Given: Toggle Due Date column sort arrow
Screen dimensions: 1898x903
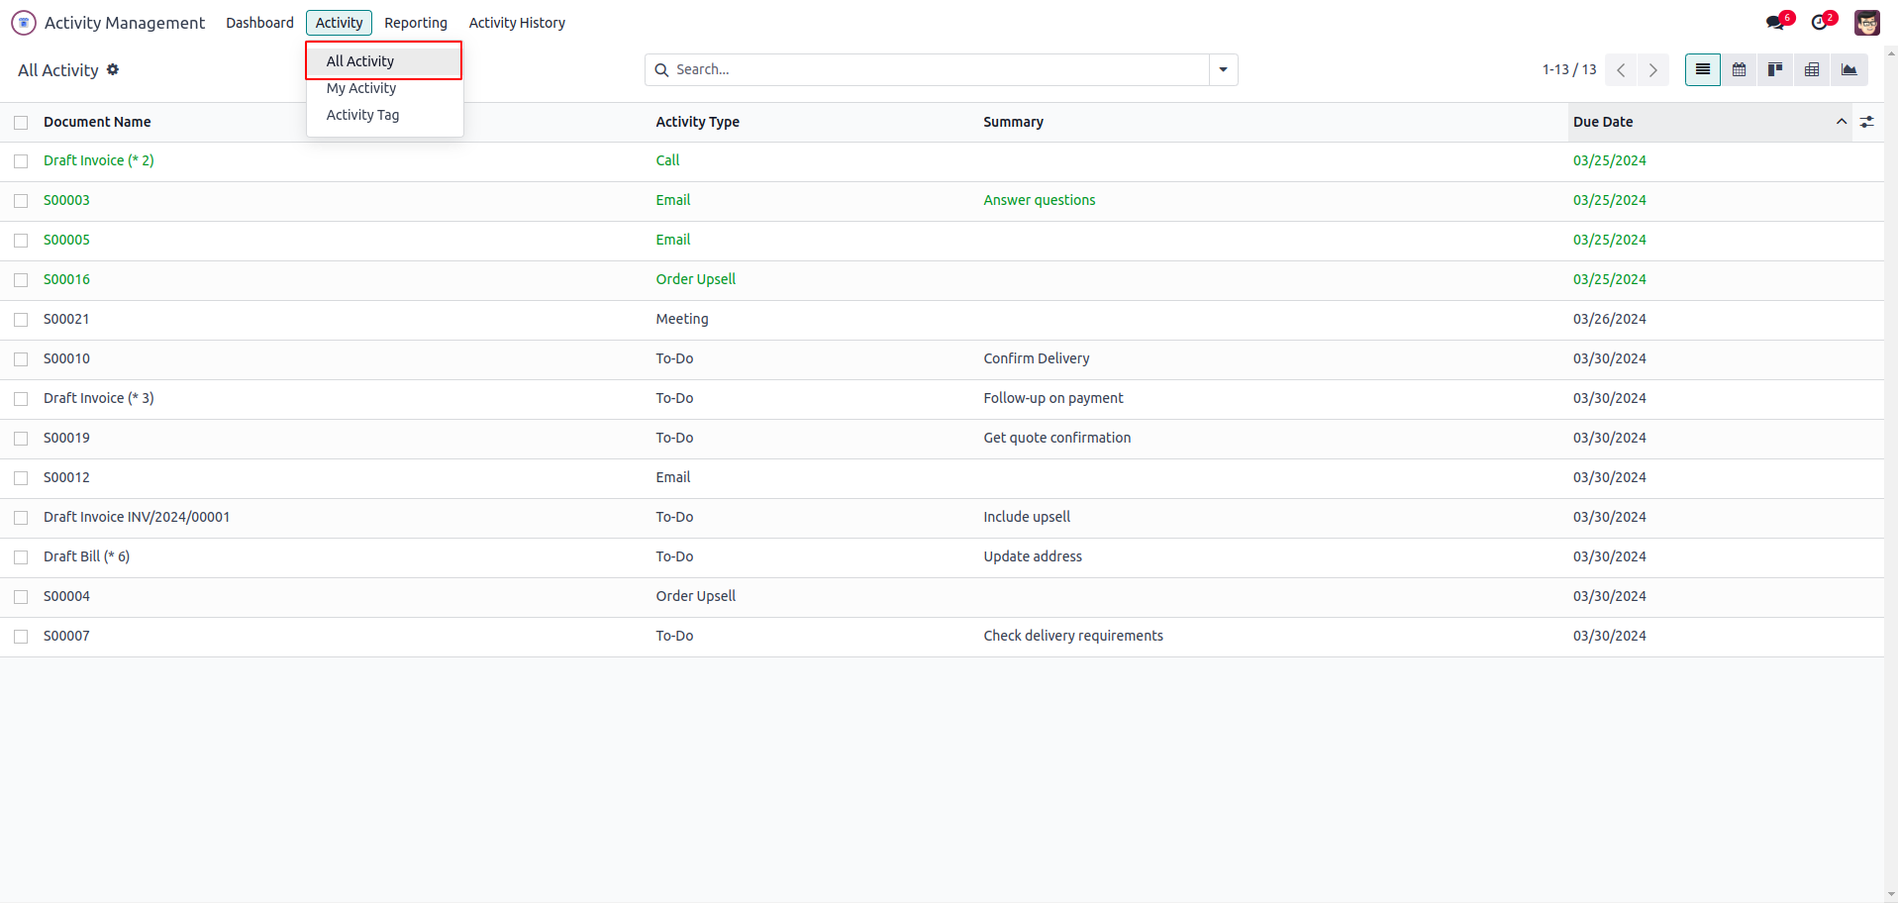Looking at the screenshot, I should coord(1841,122).
